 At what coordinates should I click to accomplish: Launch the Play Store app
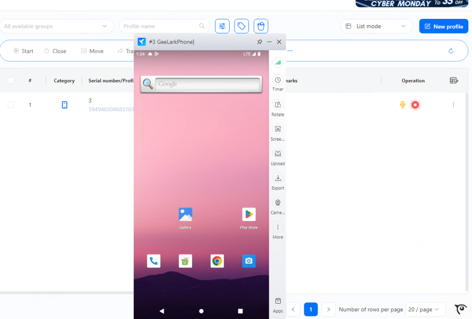tap(249, 215)
